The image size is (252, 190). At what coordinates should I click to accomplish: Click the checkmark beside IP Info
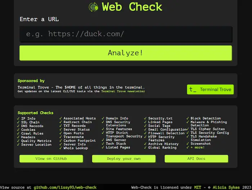coord(19,119)
